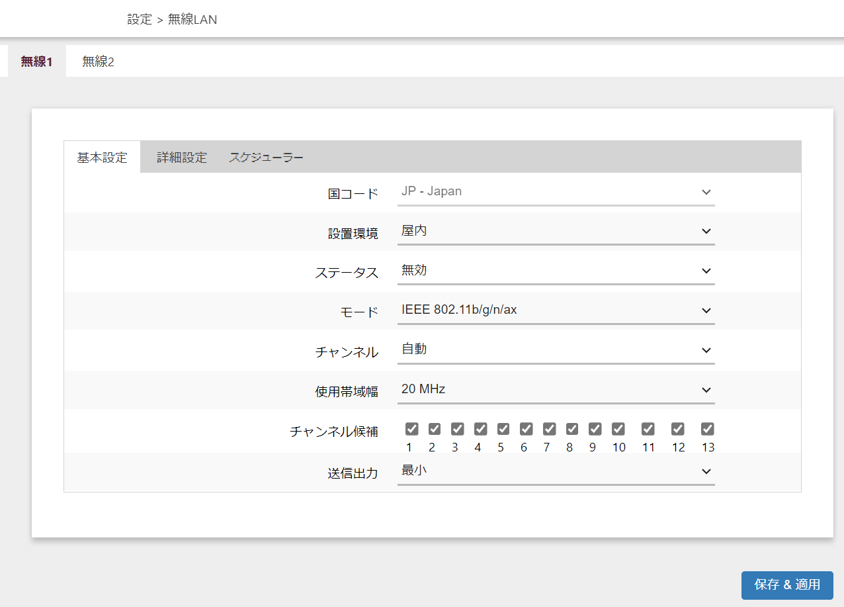Image resolution: width=844 pixels, height=607 pixels.
Task: Open the 使用帯域幅 dropdown showing 20 MHz
Action: click(556, 390)
